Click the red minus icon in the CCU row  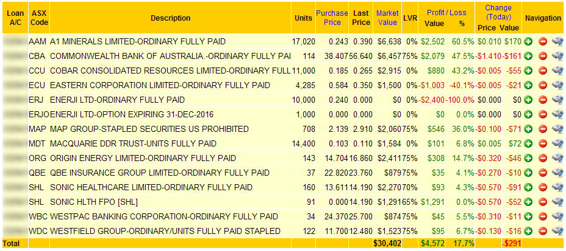pos(543,71)
